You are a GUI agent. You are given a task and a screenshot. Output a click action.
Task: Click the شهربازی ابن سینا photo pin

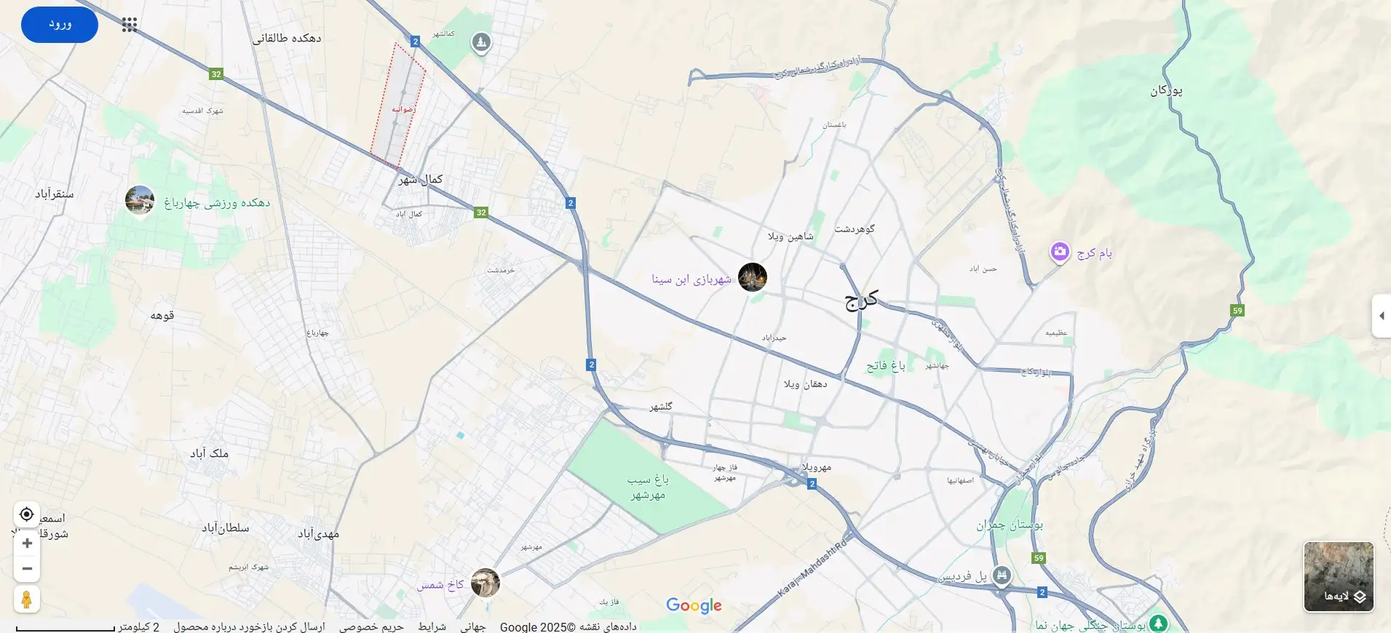click(752, 277)
